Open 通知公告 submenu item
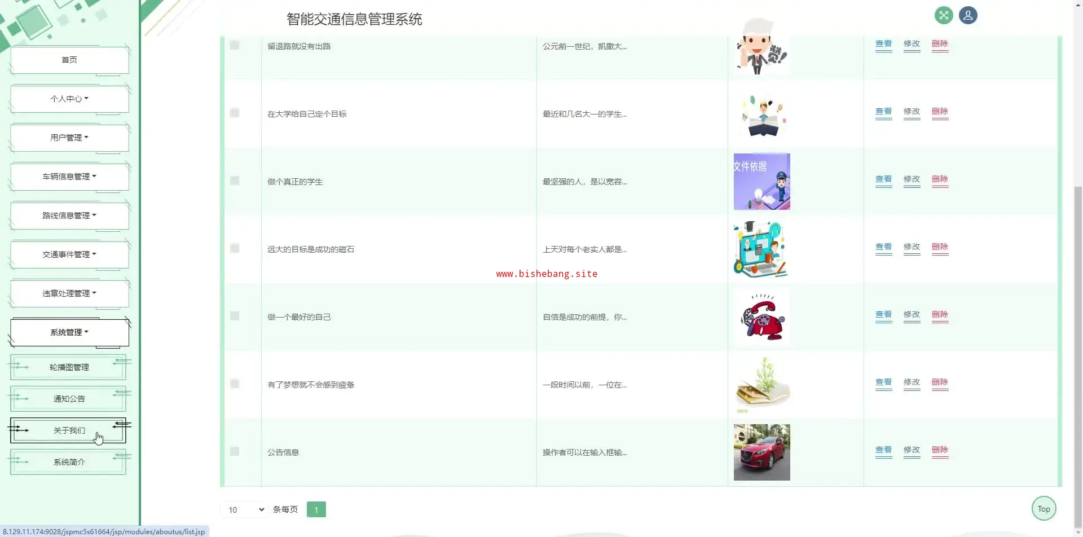The height and width of the screenshot is (537, 1083). point(69,399)
